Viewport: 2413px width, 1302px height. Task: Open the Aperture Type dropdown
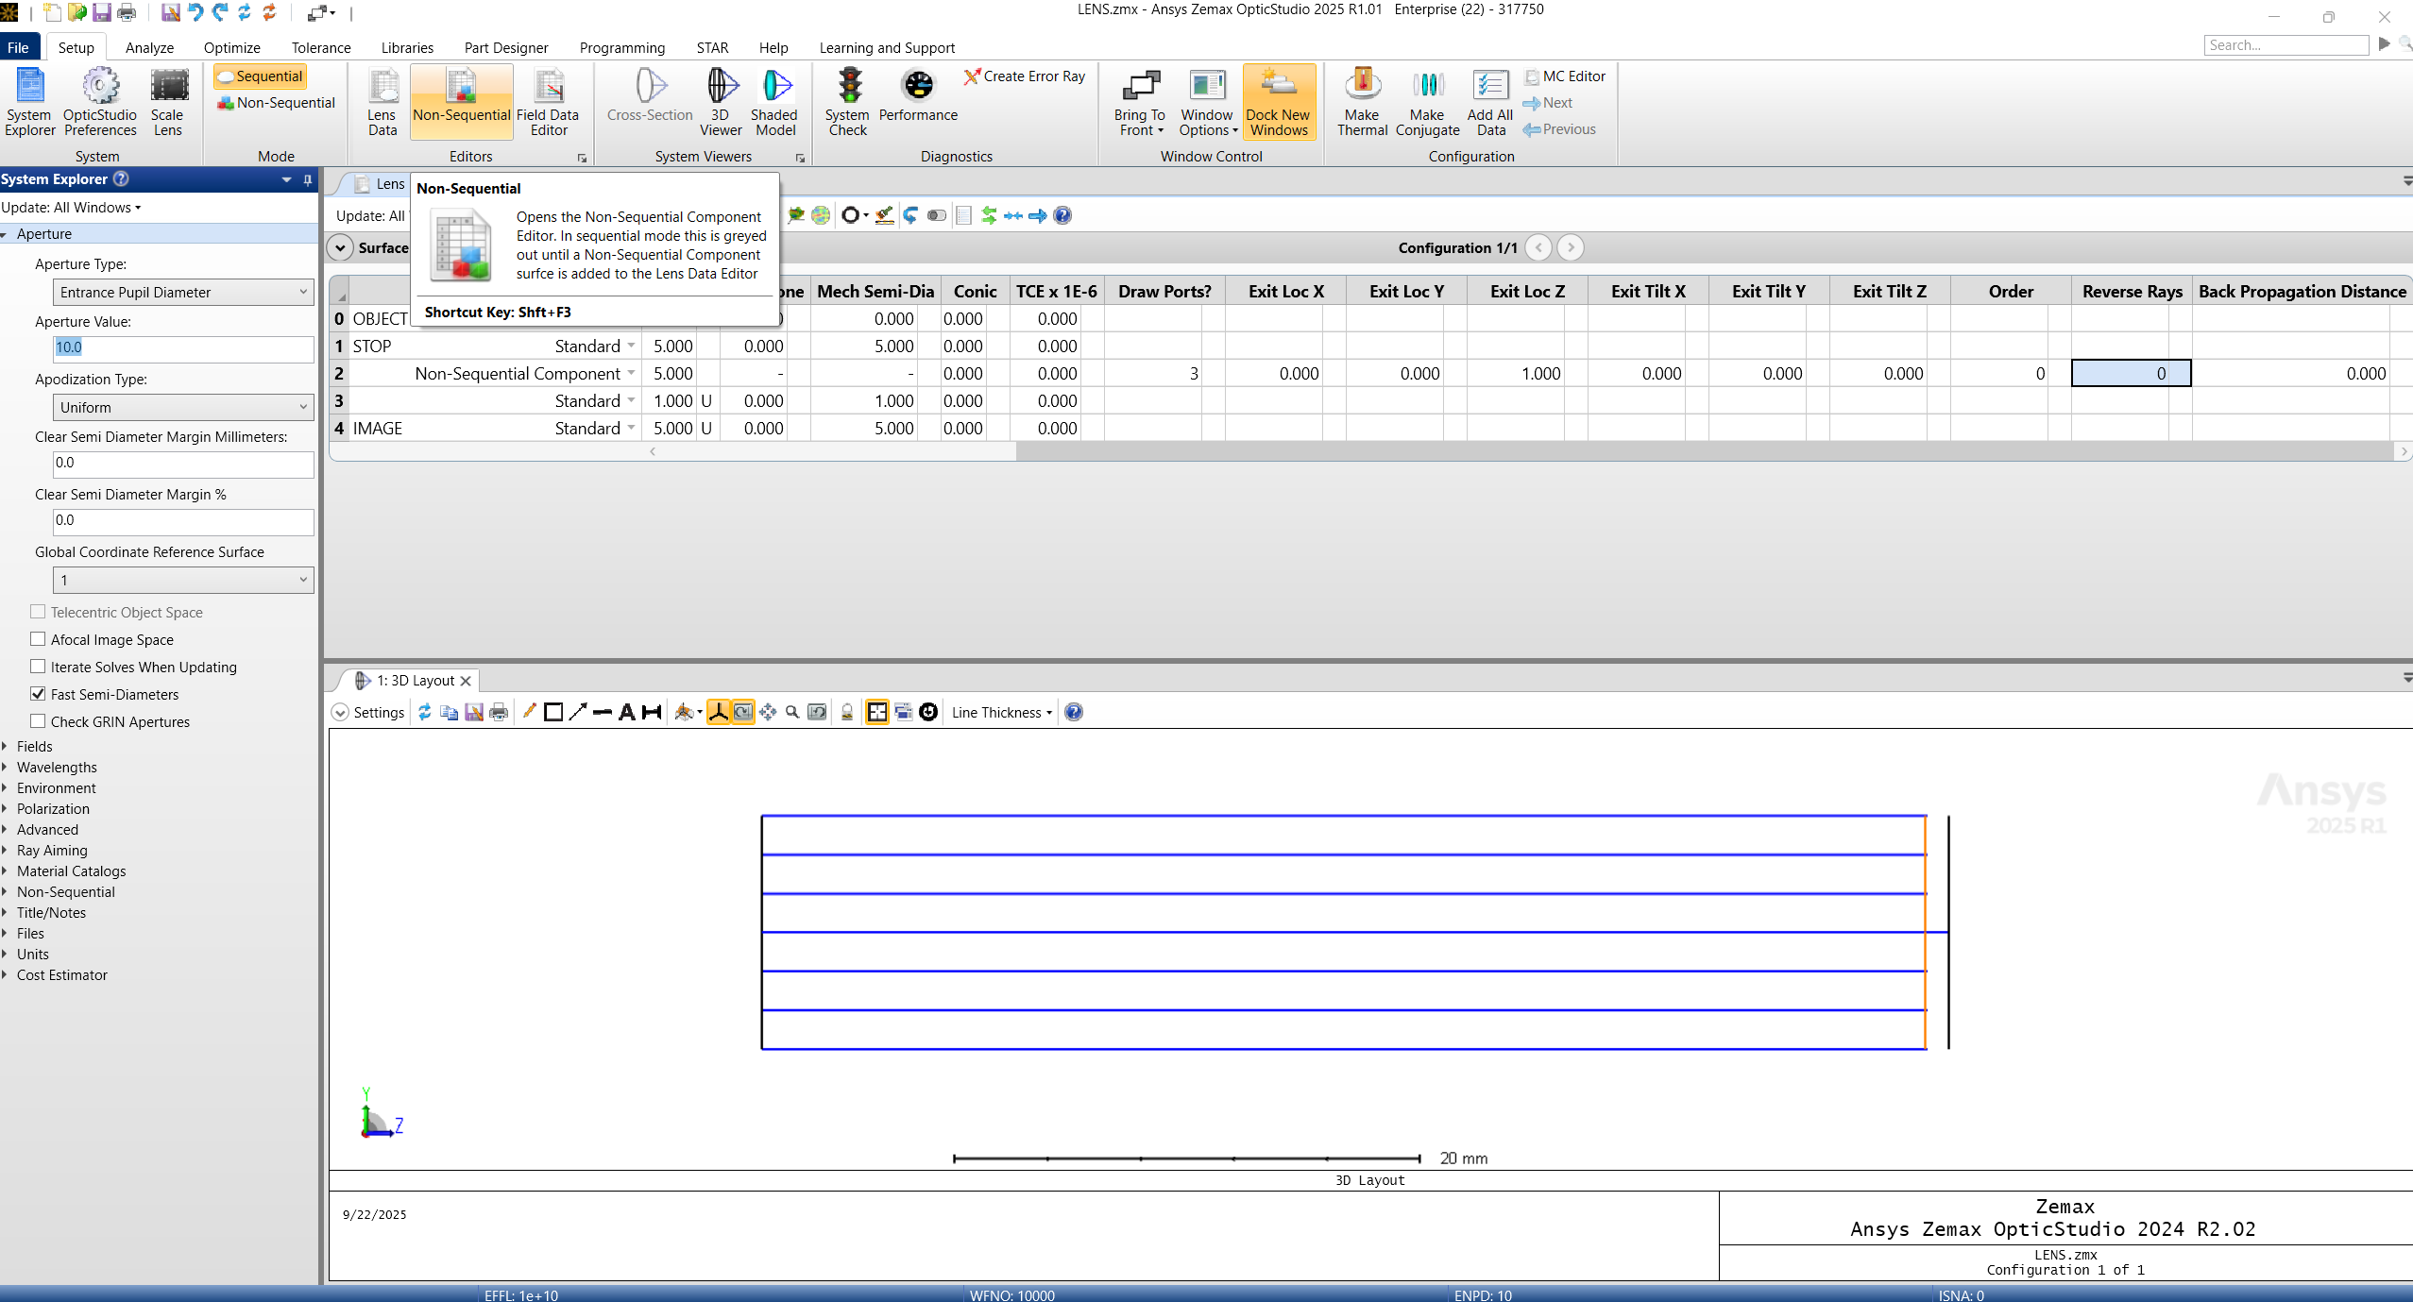pyautogui.click(x=183, y=292)
